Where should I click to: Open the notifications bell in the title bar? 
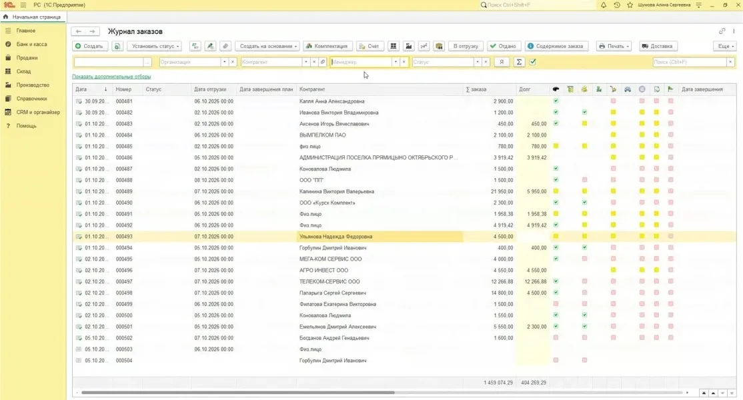point(603,5)
